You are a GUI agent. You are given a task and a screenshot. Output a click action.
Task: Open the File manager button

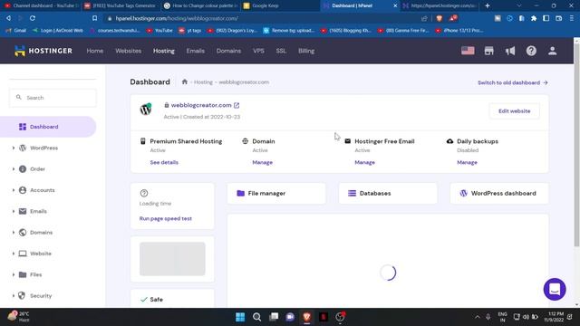(276, 193)
